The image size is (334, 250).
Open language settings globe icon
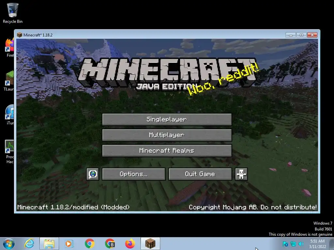tap(93, 174)
